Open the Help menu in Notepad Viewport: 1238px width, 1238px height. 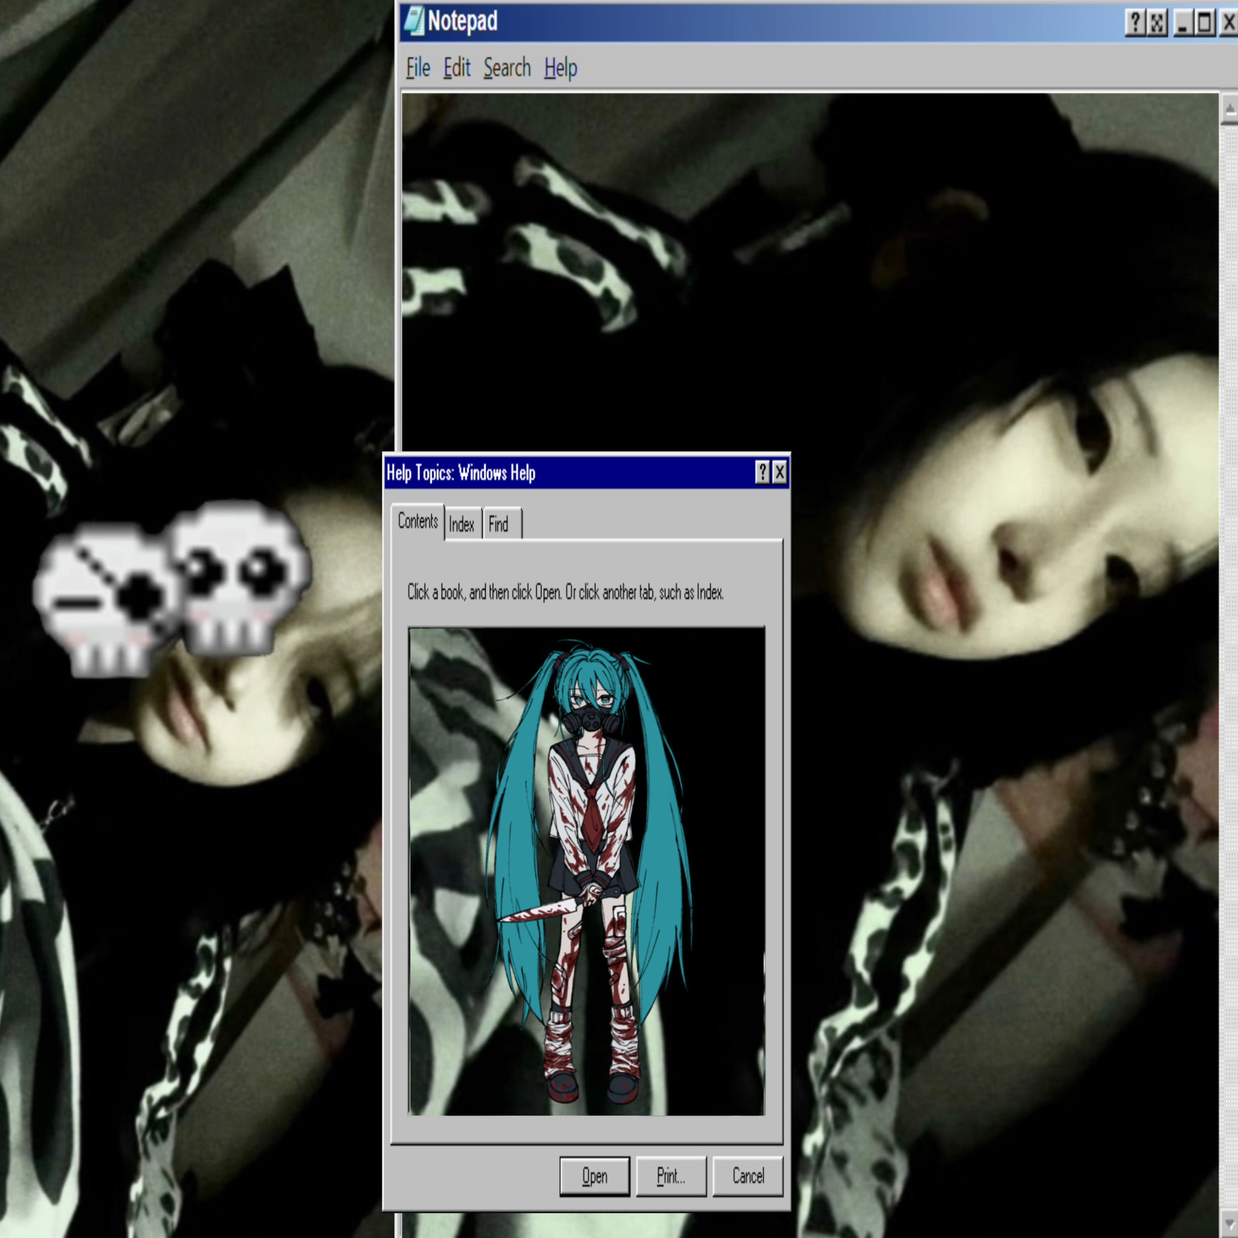tap(561, 67)
